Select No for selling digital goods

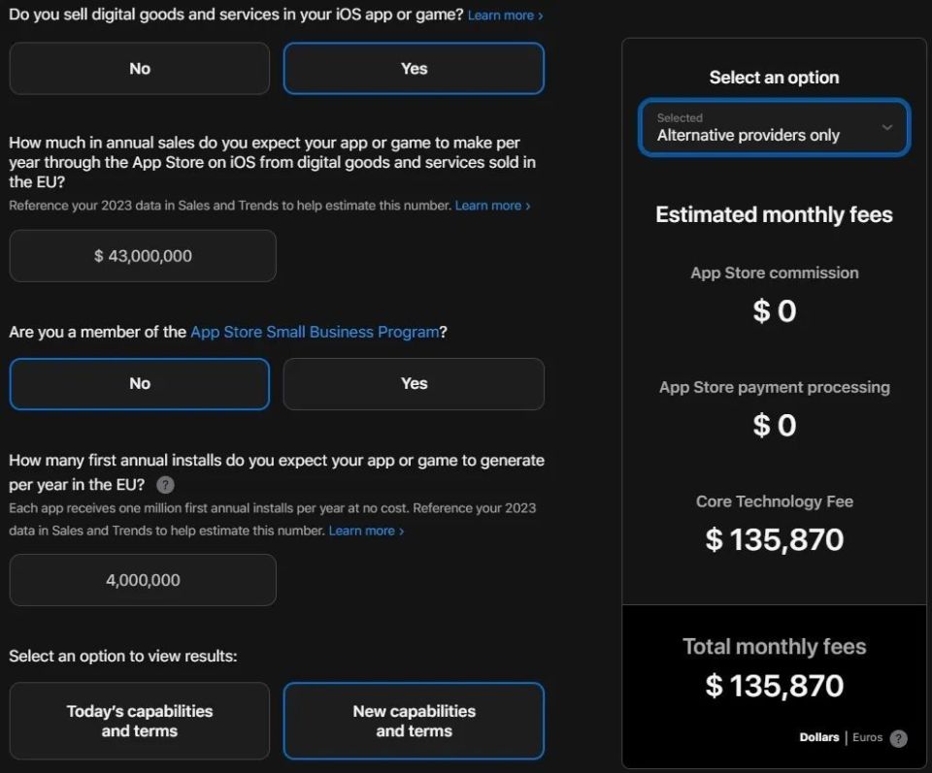140,69
